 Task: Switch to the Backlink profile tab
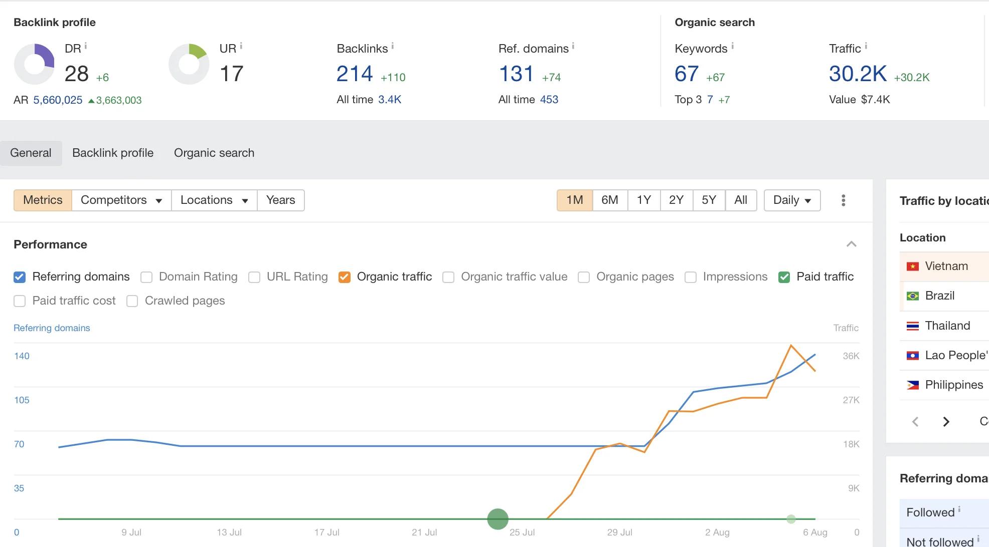coord(113,153)
